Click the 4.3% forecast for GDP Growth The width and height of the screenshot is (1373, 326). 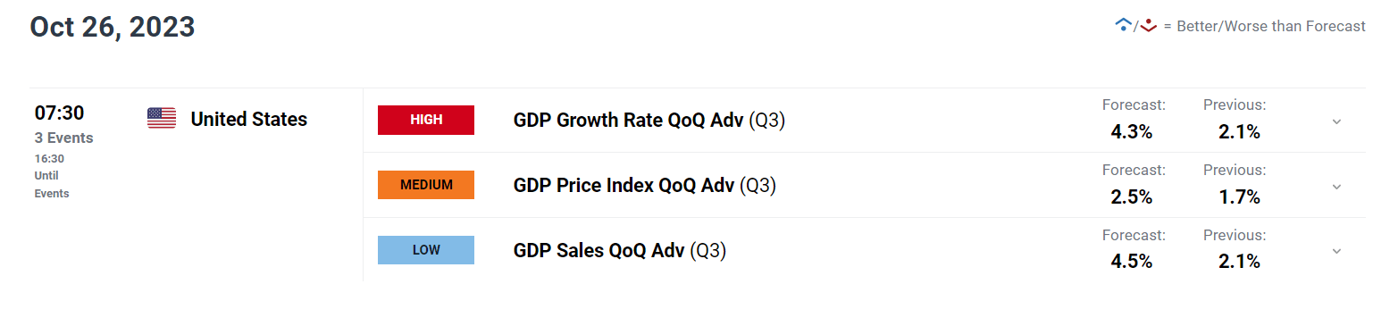pyautogui.click(x=1132, y=132)
